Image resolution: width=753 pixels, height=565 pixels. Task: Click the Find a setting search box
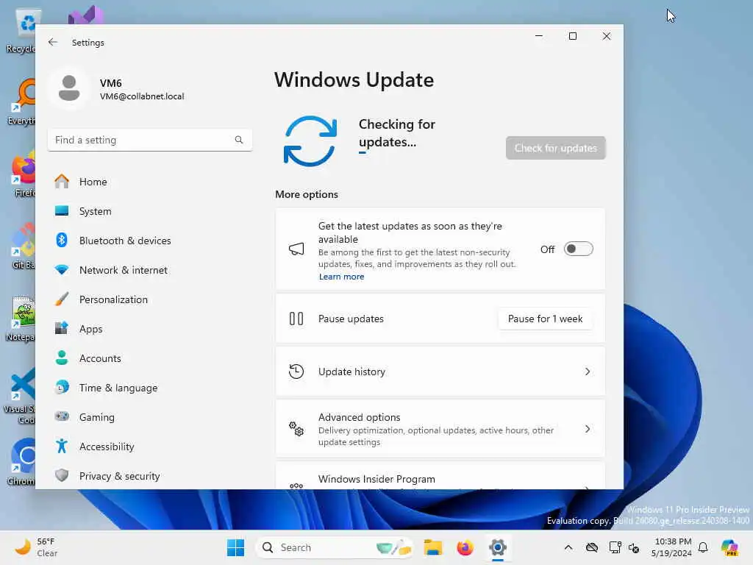pyautogui.click(x=149, y=140)
